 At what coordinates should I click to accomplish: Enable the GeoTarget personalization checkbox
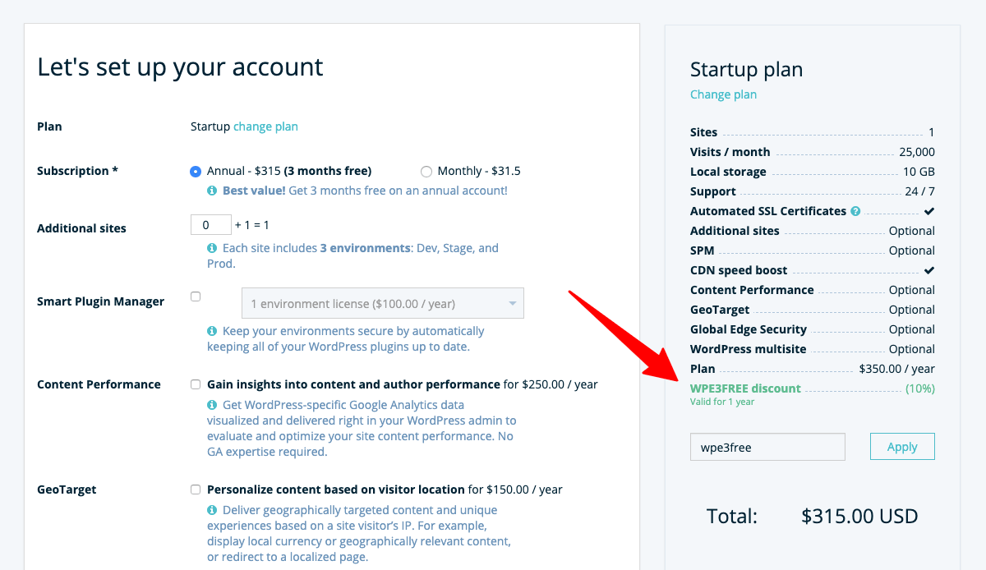click(196, 489)
